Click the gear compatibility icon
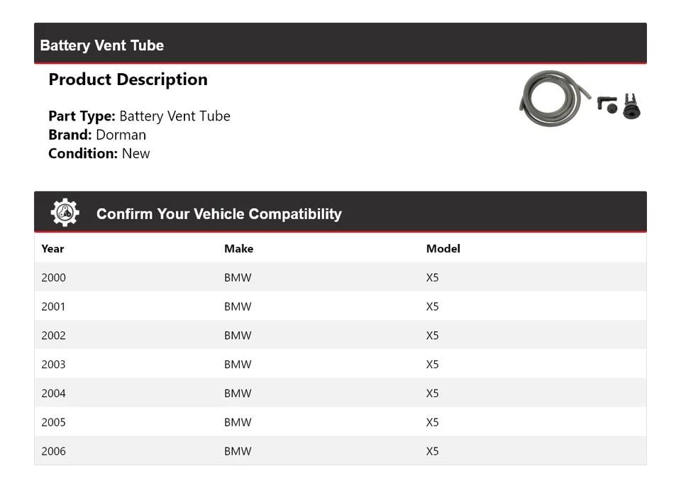681x488 pixels. (x=65, y=213)
